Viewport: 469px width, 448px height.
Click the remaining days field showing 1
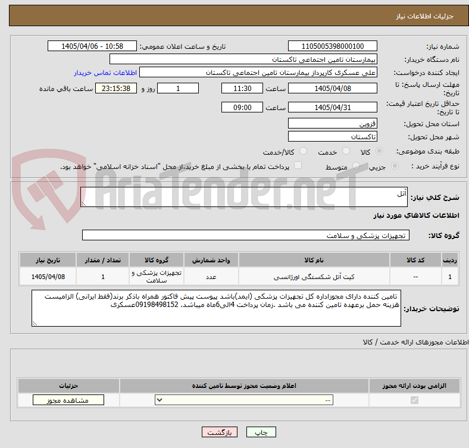tap(178, 88)
